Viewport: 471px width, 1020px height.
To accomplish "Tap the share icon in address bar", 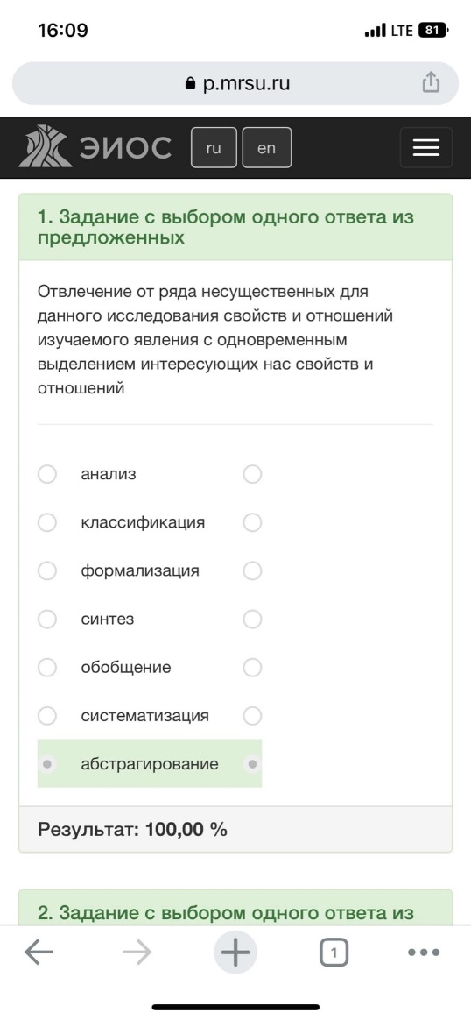I will (x=431, y=82).
